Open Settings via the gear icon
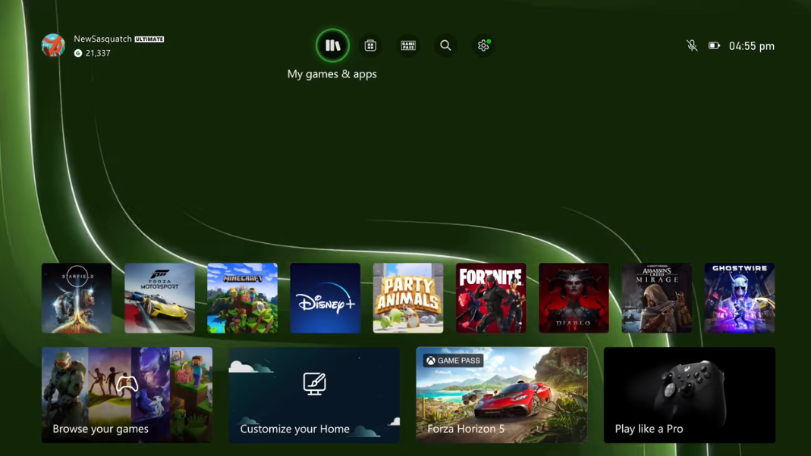This screenshot has height=456, width=811. [x=483, y=45]
